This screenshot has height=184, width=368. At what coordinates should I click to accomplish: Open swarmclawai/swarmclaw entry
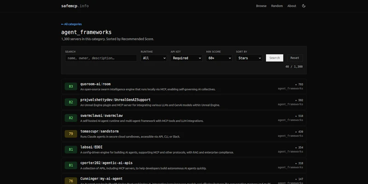pyautogui.click(x=184, y=118)
